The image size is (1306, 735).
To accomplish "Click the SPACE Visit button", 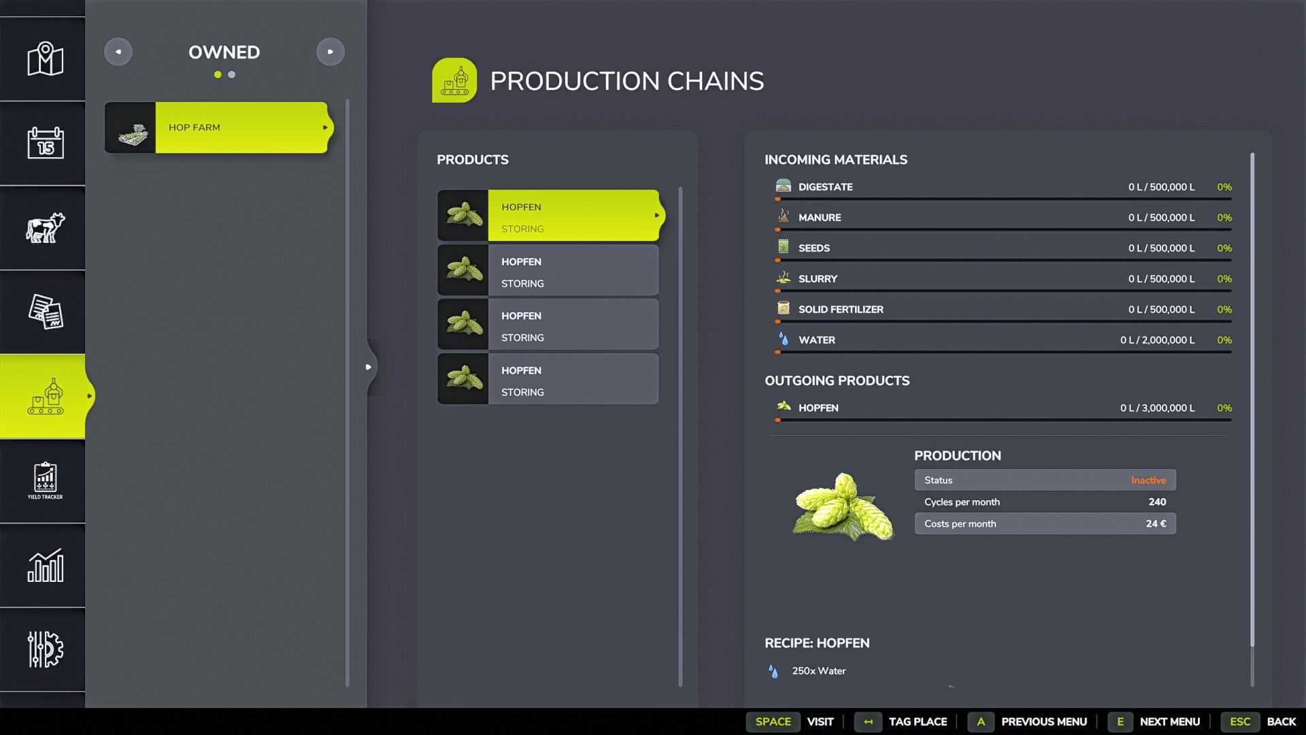I will [790, 721].
